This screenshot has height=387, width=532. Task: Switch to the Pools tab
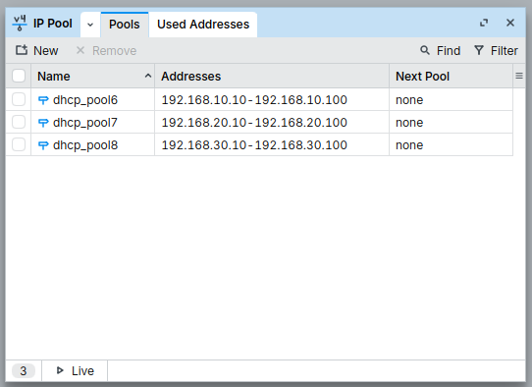coord(125,25)
